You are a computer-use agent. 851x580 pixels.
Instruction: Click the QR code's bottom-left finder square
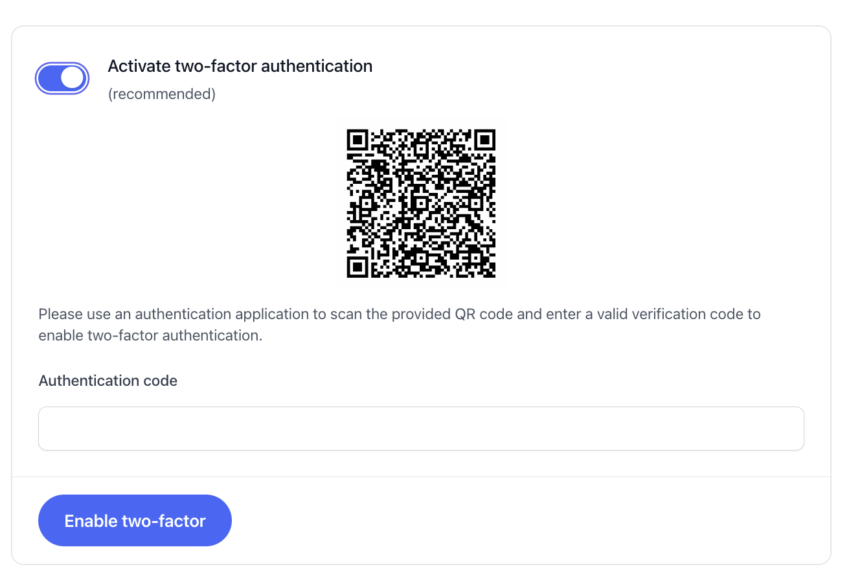tap(357, 267)
